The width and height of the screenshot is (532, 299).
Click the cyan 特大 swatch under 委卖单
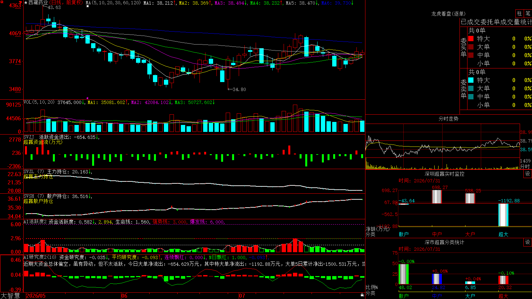click(x=471, y=80)
